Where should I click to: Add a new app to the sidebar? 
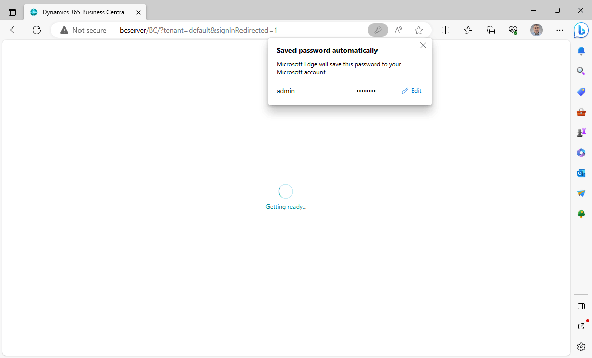point(581,236)
